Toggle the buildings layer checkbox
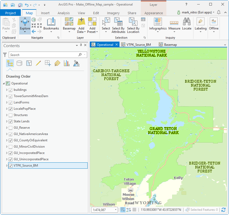Image resolution: width=229 pixels, height=215 pixels. tap(11, 90)
